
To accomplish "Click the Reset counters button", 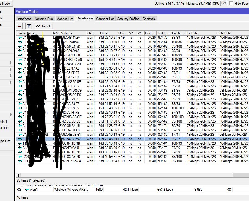I will pyautogui.click(x=44, y=26).
